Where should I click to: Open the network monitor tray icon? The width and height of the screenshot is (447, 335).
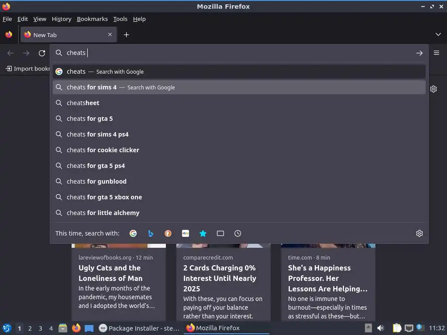(409, 328)
